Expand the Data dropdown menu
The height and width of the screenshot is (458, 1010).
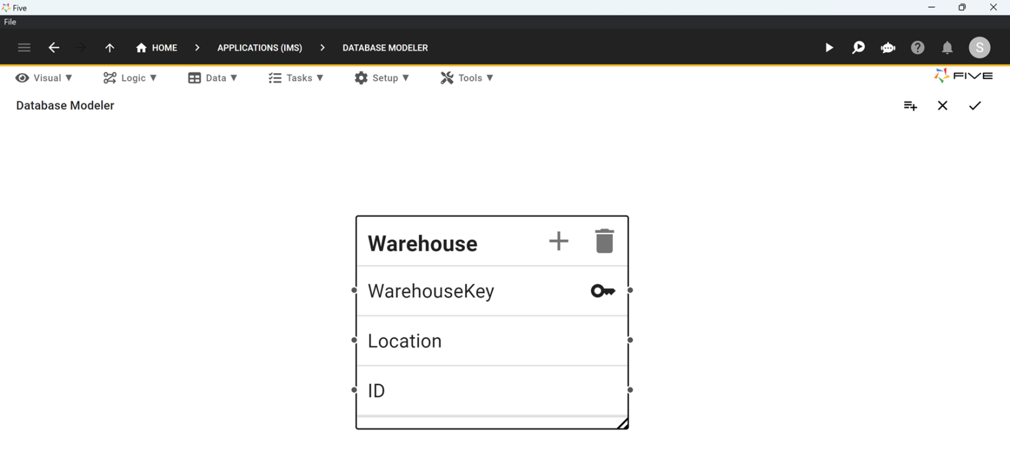(212, 78)
